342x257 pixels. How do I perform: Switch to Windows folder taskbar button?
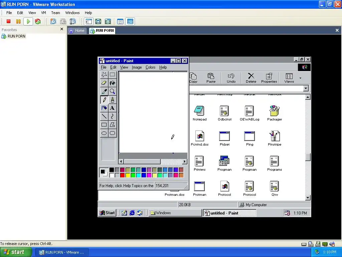175,213
